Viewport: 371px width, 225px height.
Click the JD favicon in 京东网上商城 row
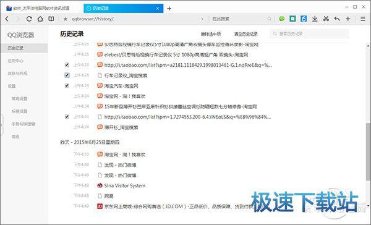coord(100,206)
